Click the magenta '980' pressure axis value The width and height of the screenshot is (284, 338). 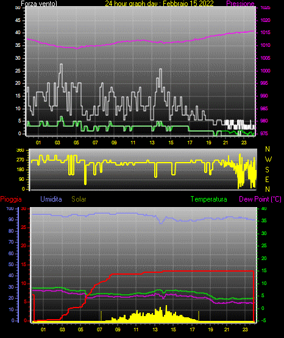pyautogui.click(x=264, y=121)
